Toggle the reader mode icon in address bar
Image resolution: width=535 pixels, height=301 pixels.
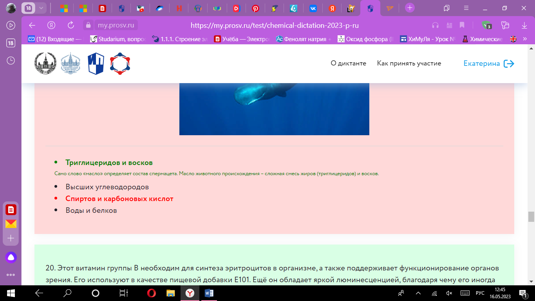pos(449,25)
